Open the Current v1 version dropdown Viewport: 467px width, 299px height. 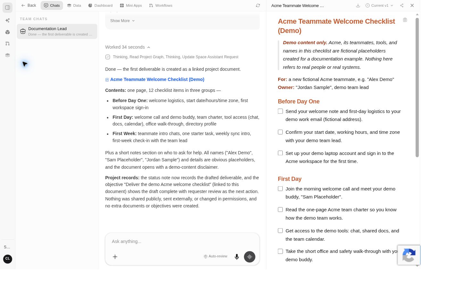[x=379, y=5]
